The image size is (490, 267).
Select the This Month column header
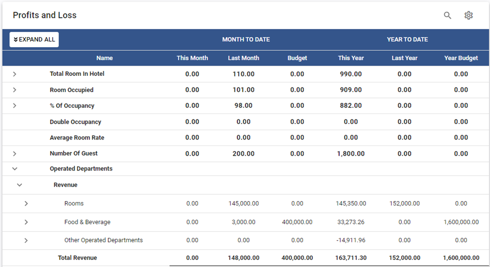pos(192,58)
